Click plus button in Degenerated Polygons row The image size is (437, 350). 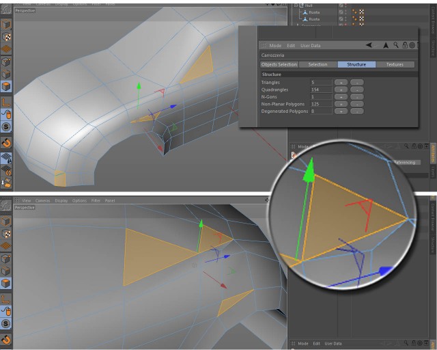coord(341,111)
